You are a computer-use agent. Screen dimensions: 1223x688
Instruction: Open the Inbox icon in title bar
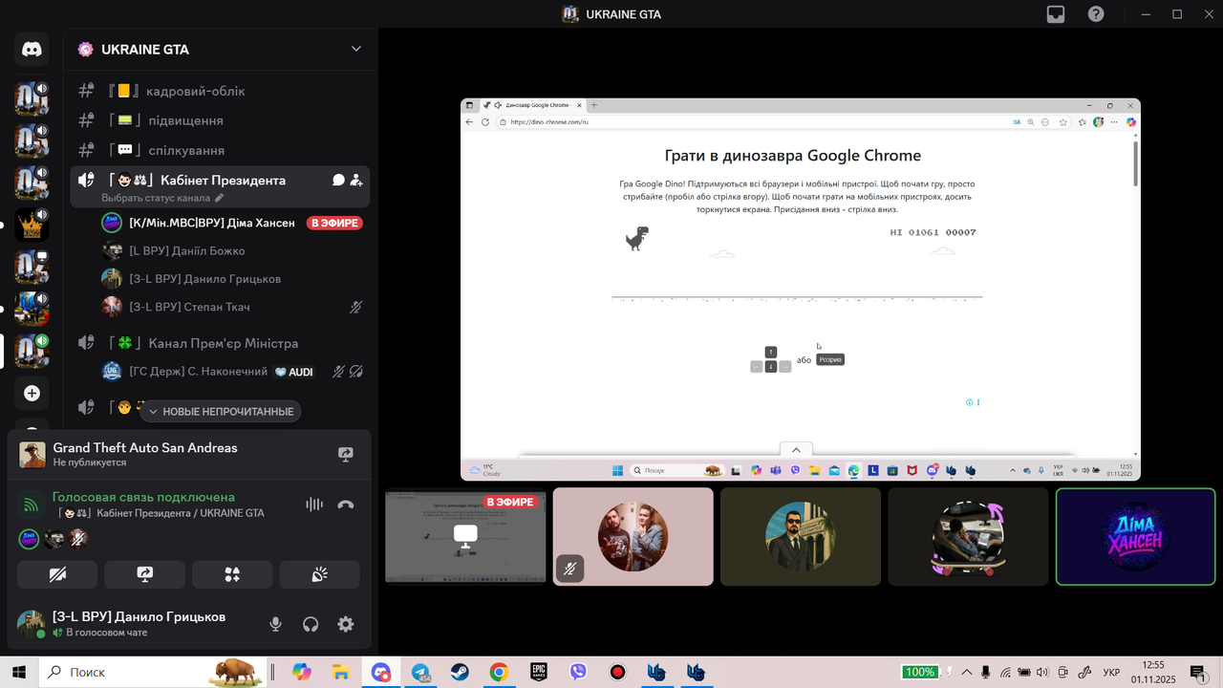click(x=1056, y=14)
